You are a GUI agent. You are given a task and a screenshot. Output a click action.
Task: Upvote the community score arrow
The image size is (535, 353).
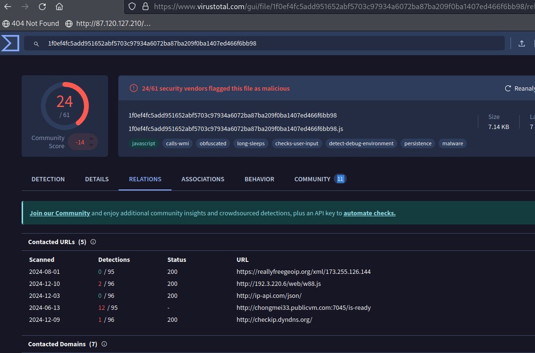tap(91, 139)
